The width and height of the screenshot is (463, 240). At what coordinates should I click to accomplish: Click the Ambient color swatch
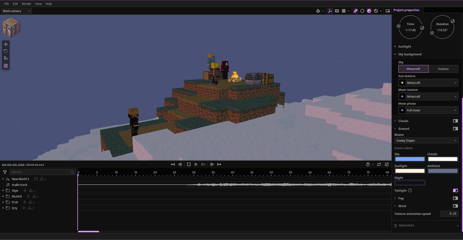click(443, 171)
